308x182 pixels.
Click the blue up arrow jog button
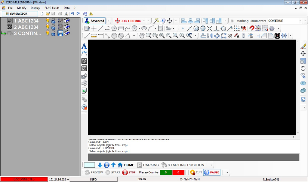(x=113, y=165)
